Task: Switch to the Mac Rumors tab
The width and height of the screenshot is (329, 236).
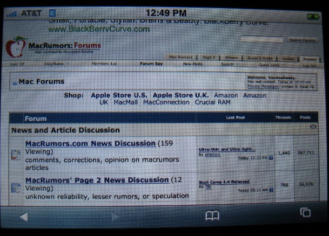Action: 181,57
